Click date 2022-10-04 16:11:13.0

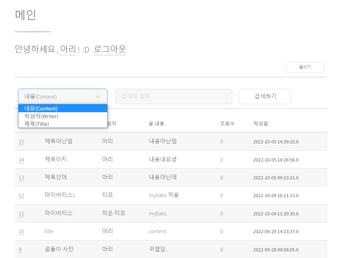(276, 196)
